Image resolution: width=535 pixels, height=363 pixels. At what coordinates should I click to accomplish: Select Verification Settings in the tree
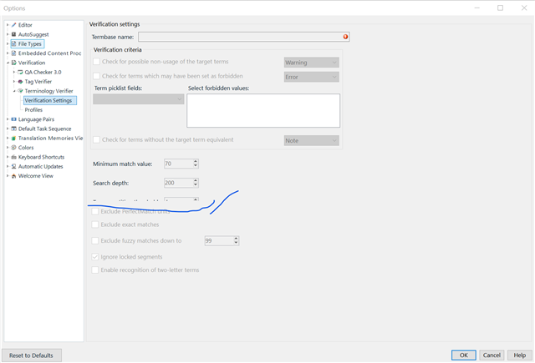click(48, 100)
